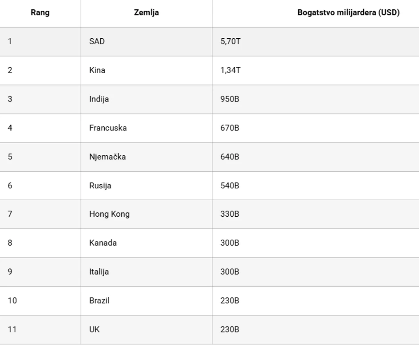Select the Rusija cell

tap(100, 186)
